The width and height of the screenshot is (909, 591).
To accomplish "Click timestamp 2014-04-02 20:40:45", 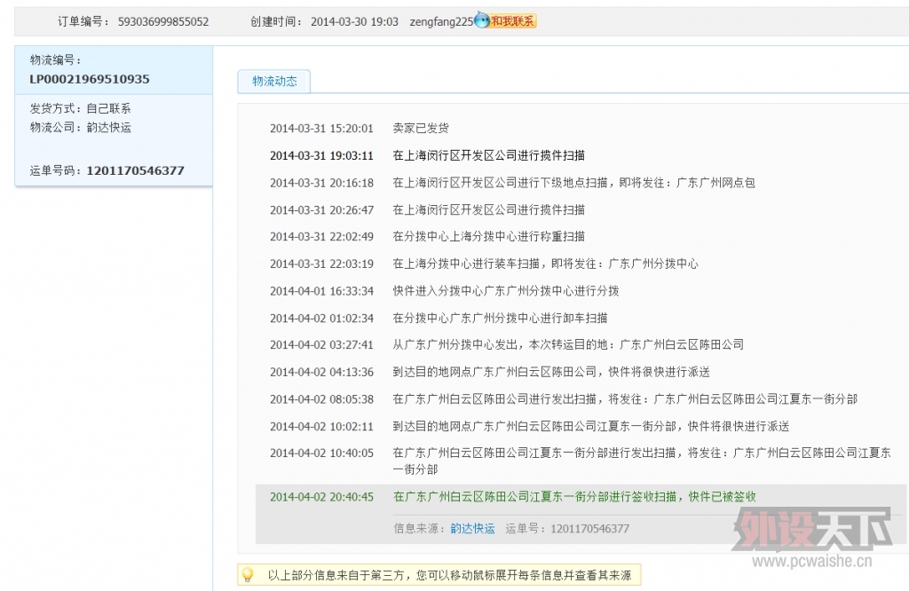I will [x=321, y=497].
